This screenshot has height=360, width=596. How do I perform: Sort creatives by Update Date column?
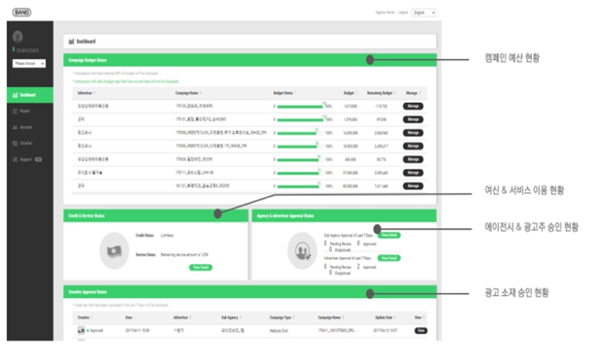[x=385, y=317]
